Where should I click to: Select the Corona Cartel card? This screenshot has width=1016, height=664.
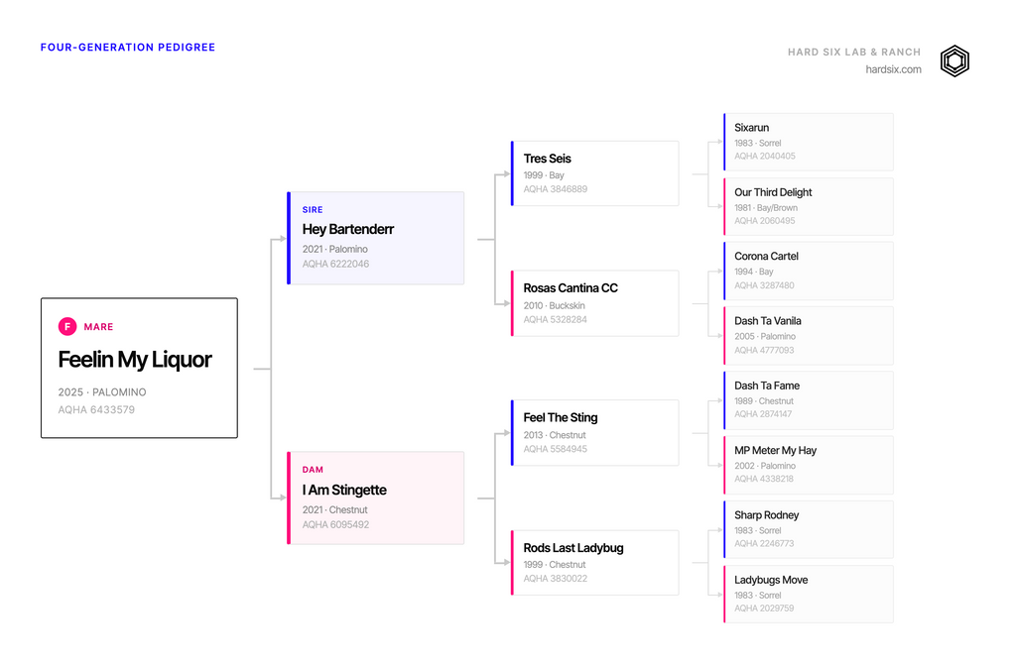pyautogui.click(x=809, y=272)
